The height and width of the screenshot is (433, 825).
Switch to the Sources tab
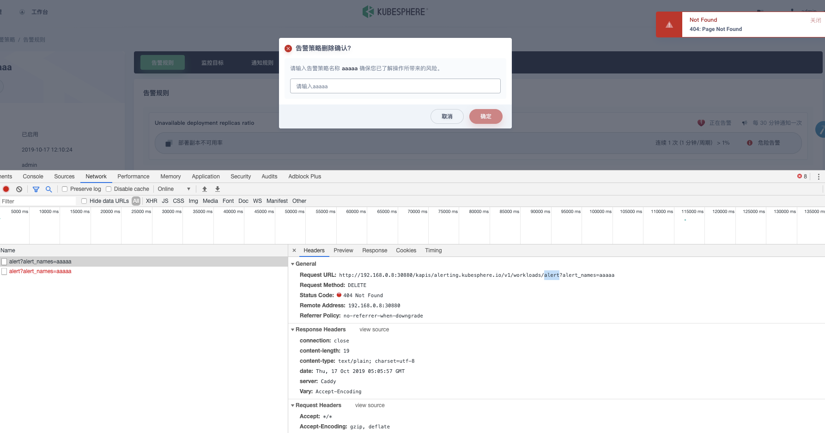[x=64, y=177]
